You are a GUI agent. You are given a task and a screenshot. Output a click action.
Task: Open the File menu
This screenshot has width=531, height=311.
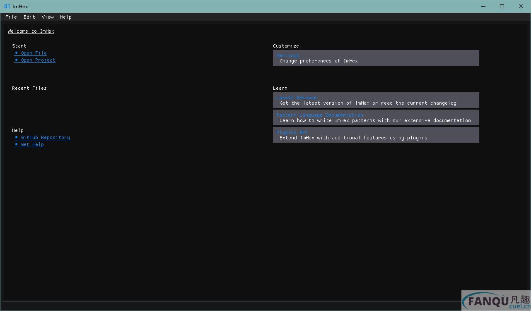click(x=11, y=17)
